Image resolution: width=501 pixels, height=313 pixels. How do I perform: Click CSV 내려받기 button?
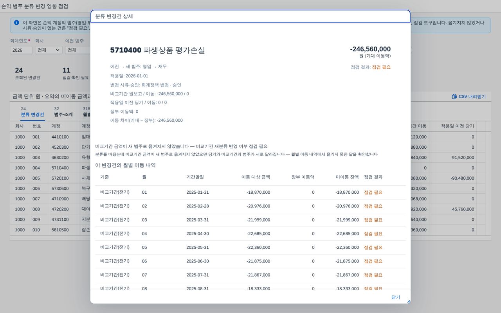pos(469,96)
